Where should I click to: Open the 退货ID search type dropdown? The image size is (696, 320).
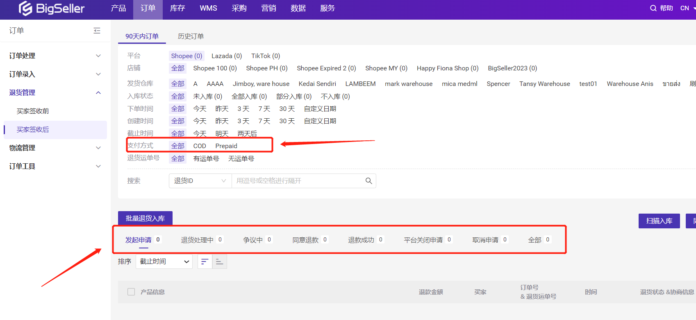pyautogui.click(x=200, y=181)
